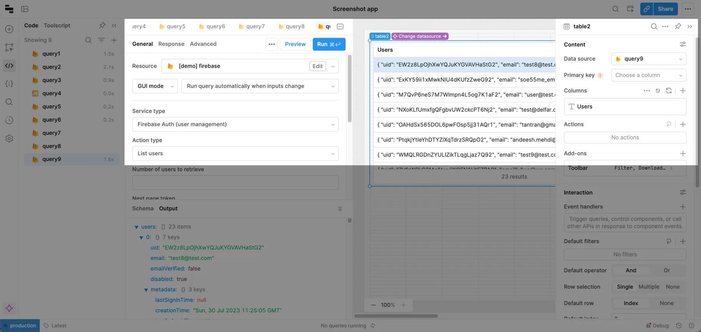Screen dimensions: 701x332
Task: Open the Resource firebase dropdown arrow
Action: pos(333,66)
